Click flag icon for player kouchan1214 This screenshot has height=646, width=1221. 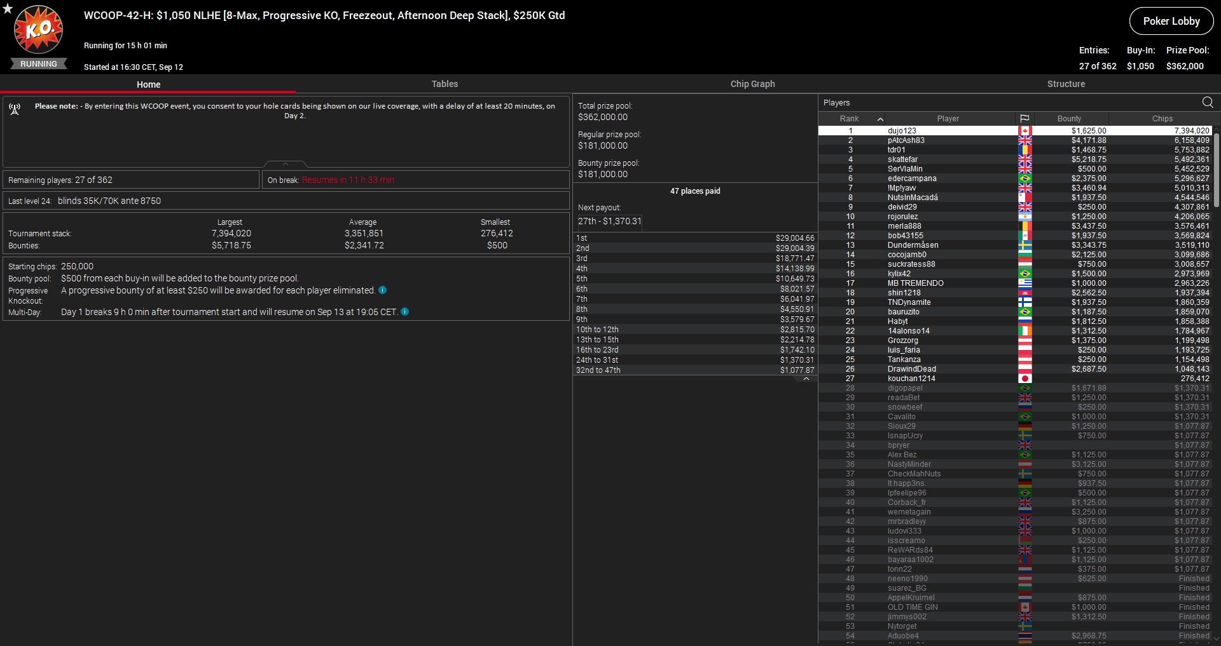click(x=1024, y=379)
